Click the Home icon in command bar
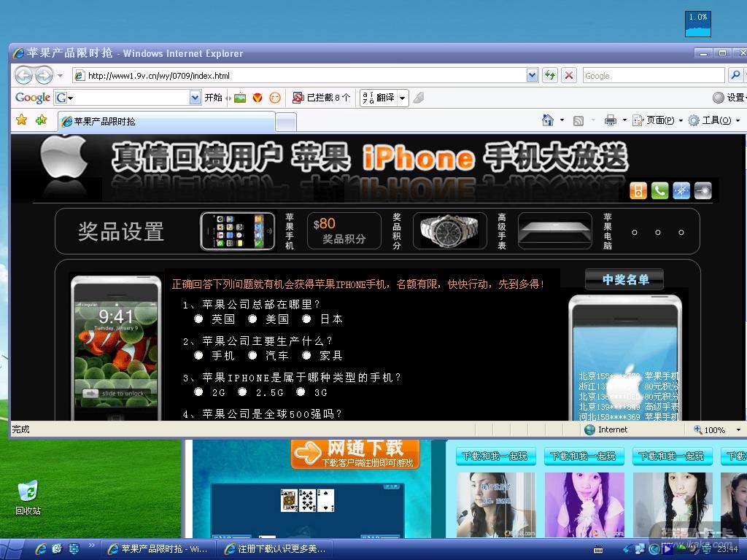747x560 pixels. [548, 120]
